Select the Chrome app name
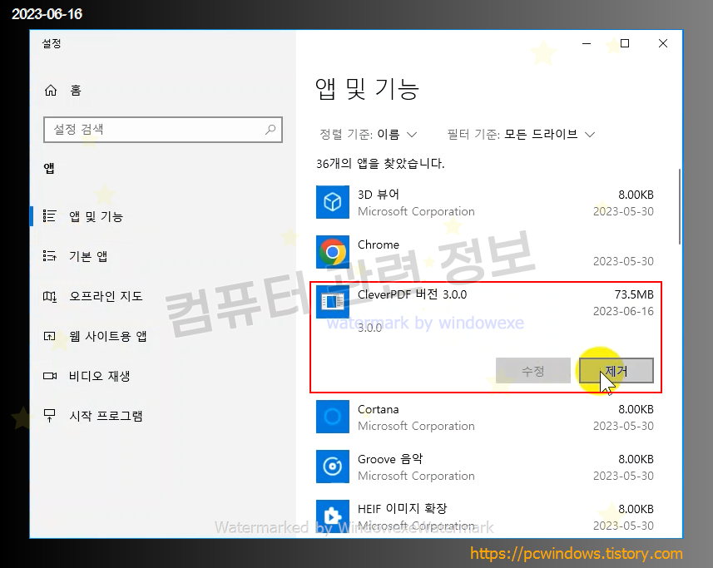This screenshot has height=568, width=713. pyautogui.click(x=379, y=244)
